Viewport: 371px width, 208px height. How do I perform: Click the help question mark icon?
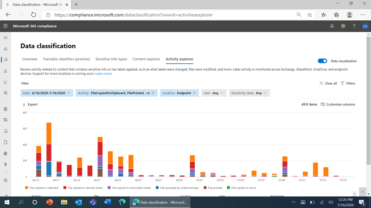(x=354, y=26)
